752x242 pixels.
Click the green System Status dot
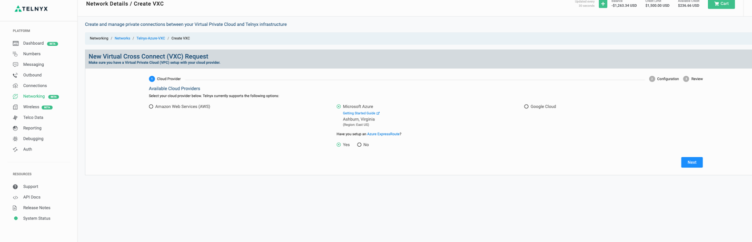[16, 218]
